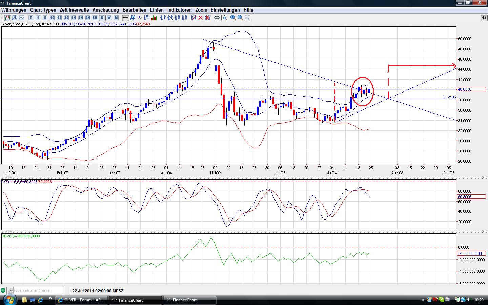The image size is (488, 305).
Task: Click the 38,2495 horizontal line label
Action: pos(449,97)
